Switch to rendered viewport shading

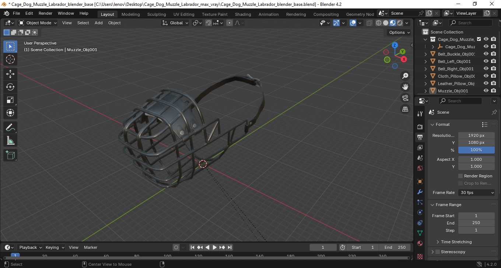tap(400, 23)
